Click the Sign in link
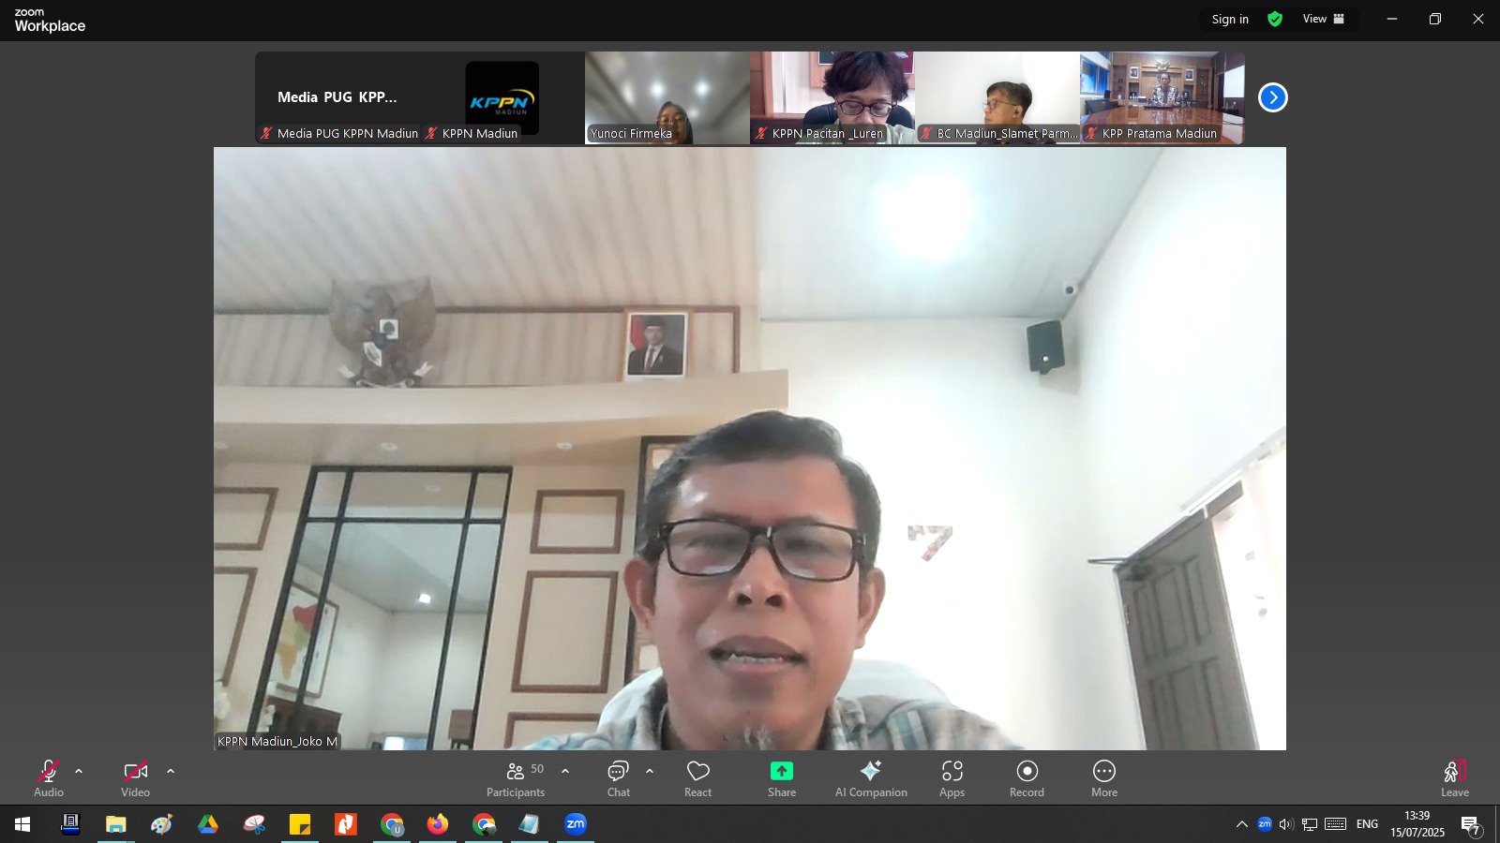 tap(1230, 19)
